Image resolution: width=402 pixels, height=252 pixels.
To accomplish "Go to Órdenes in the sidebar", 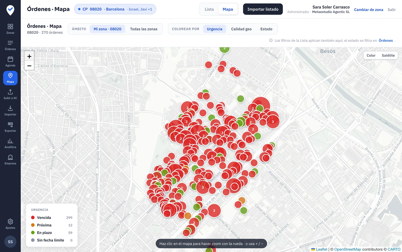I will (x=10, y=45).
